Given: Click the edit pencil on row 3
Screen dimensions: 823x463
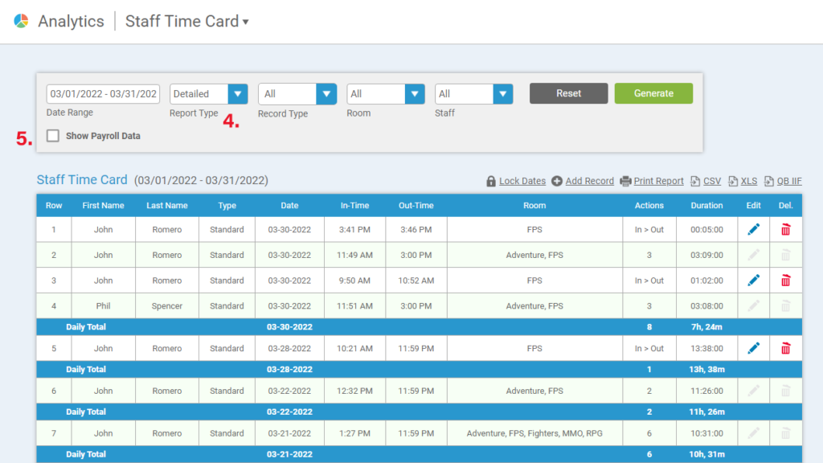Looking at the screenshot, I should 752,280.
